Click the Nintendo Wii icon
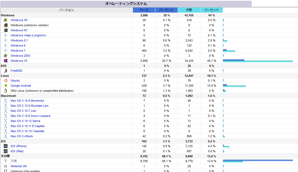The height and width of the screenshot is (172, 298). pyautogui.click(x=5, y=166)
